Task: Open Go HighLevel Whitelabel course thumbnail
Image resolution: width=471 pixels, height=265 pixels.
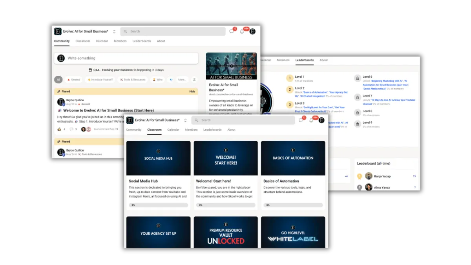Action: (x=293, y=232)
